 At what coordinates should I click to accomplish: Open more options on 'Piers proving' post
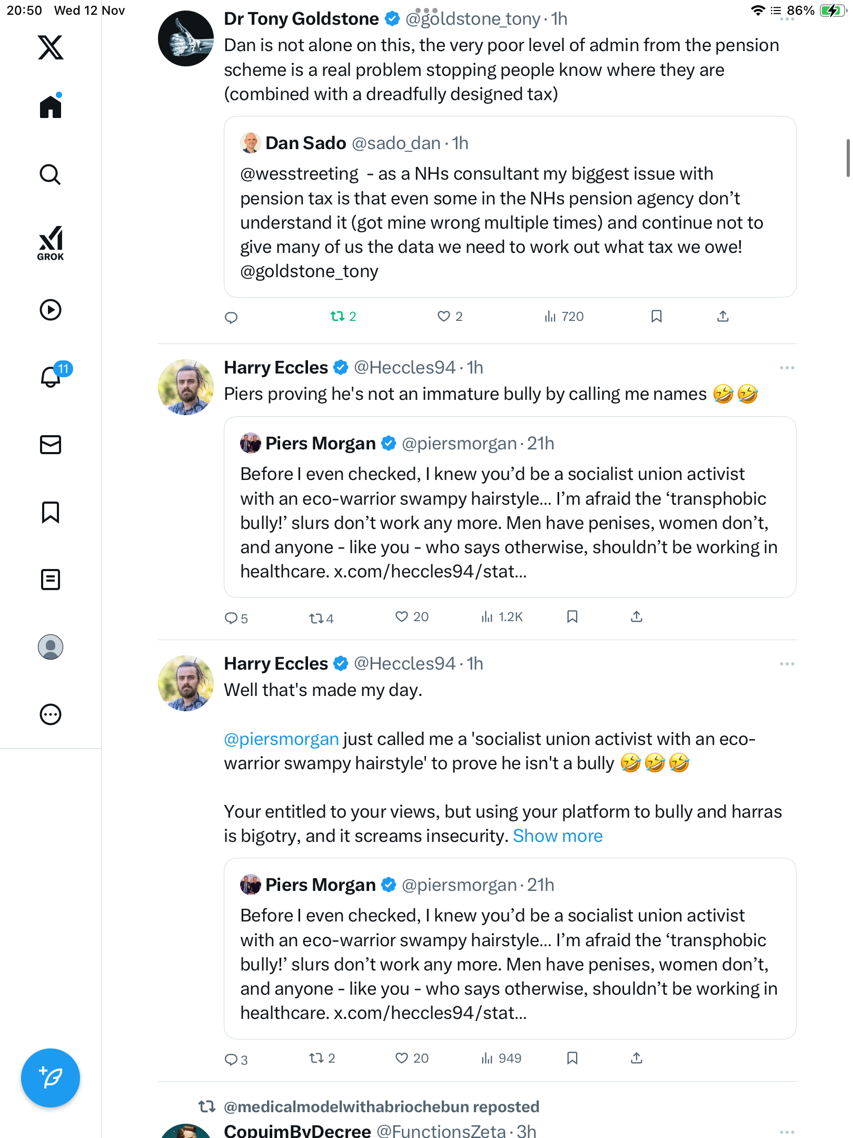787,368
